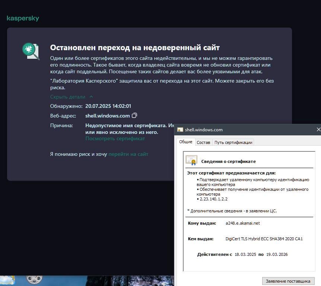Click the 'Действителен с' label
The width and height of the screenshot is (321, 286).
(x=214, y=254)
